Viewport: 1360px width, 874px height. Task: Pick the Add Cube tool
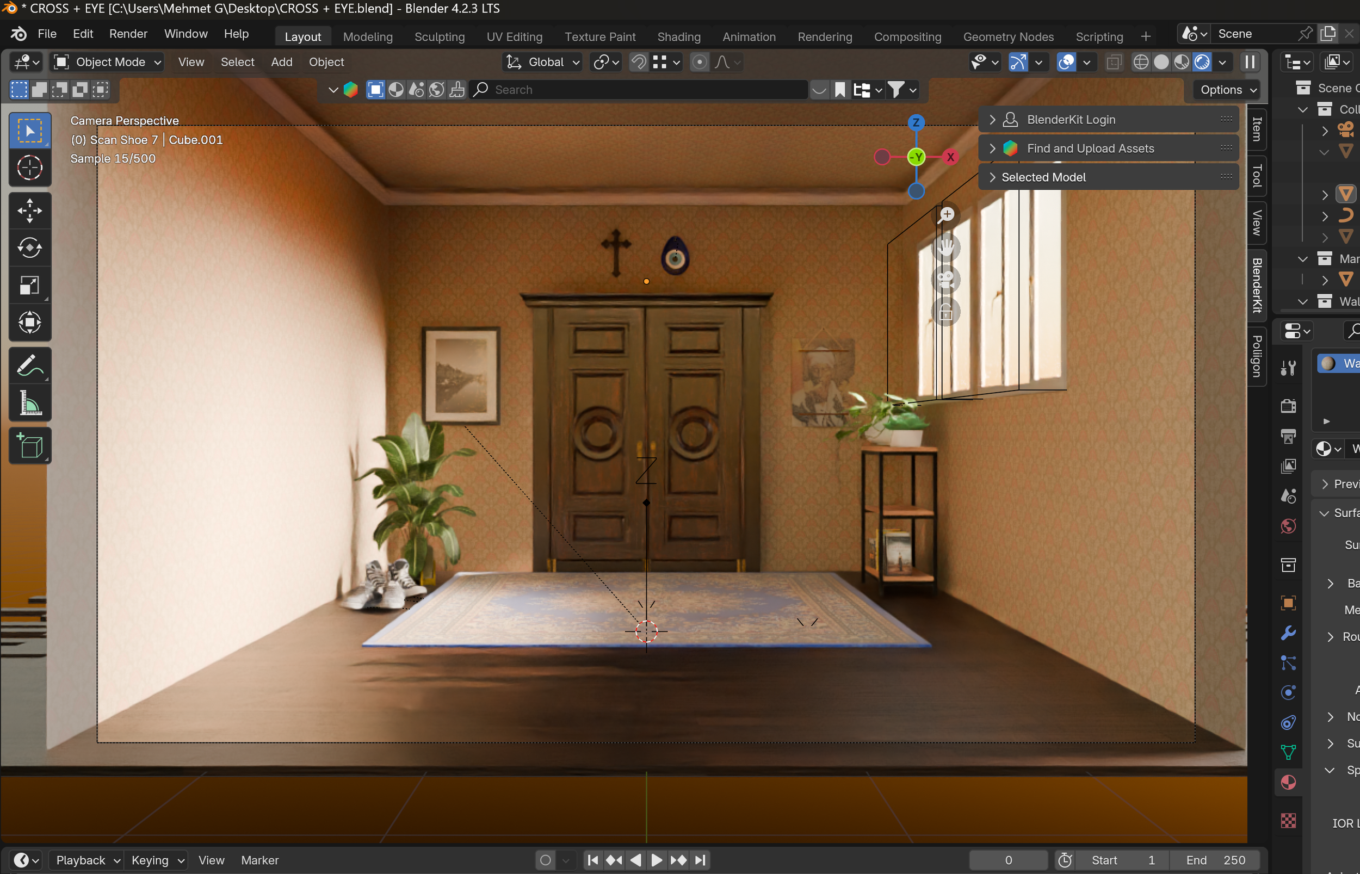29,445
